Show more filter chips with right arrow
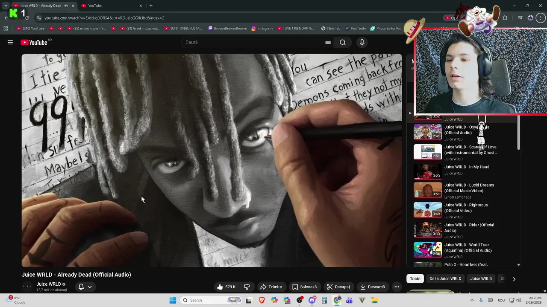 point(514,279)
